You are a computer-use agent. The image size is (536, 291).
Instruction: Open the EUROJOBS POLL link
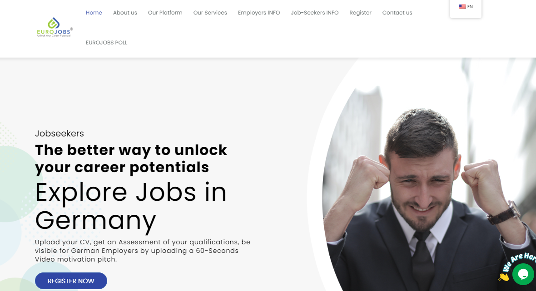(x=106, y=43)
